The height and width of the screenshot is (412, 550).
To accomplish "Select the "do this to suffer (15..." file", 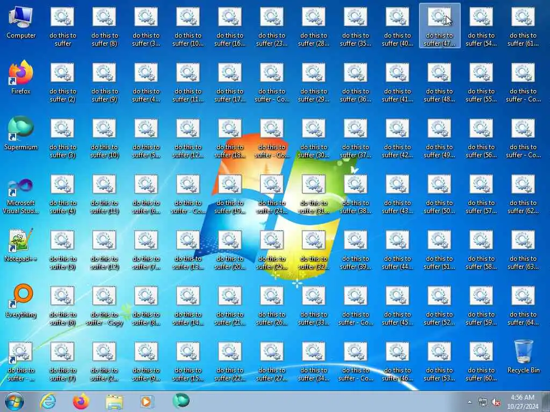I will coord(188,362).
